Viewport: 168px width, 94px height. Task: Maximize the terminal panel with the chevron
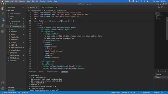pos(163,71)
